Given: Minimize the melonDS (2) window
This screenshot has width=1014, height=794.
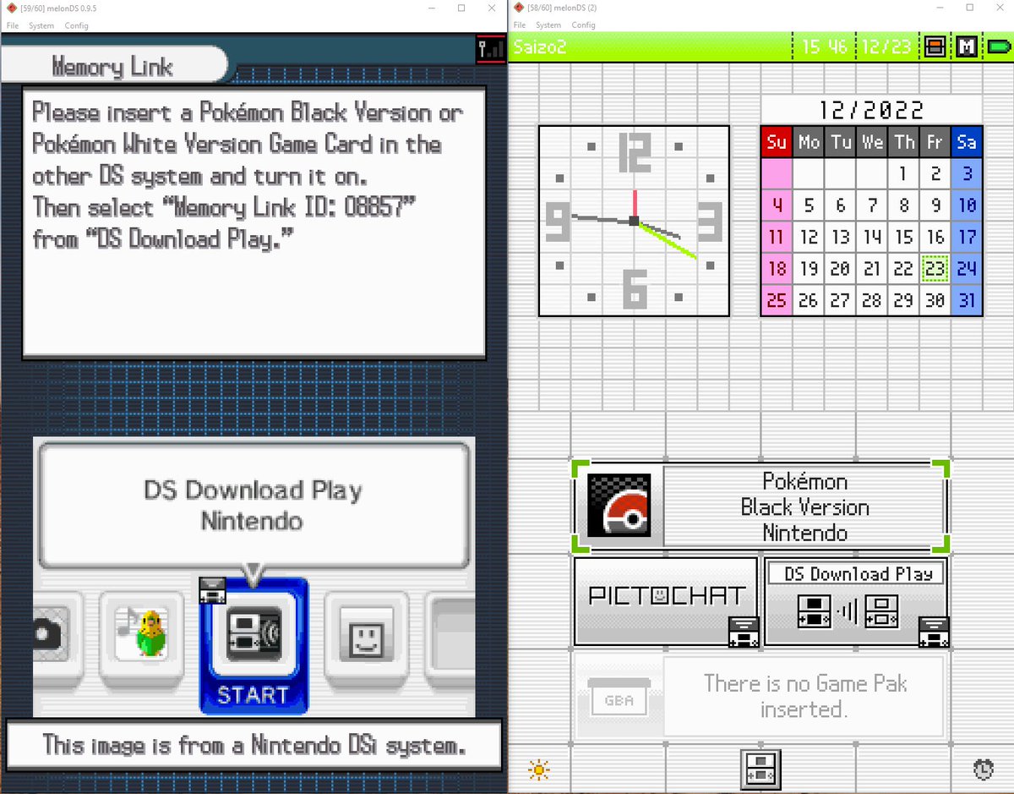Looking at the screenshot, I should pos(938,8).
